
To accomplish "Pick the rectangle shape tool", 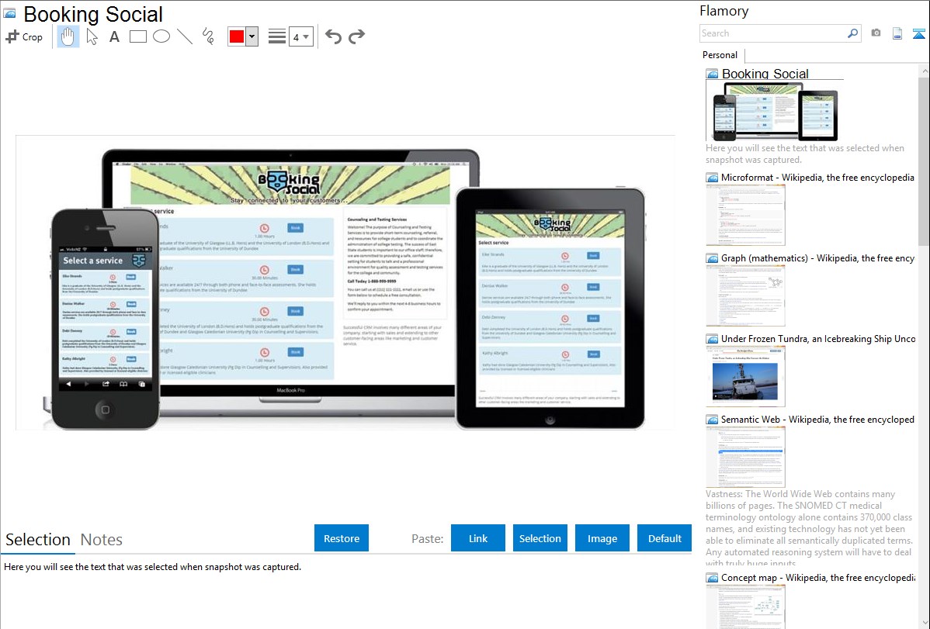I will click(137, 36).
